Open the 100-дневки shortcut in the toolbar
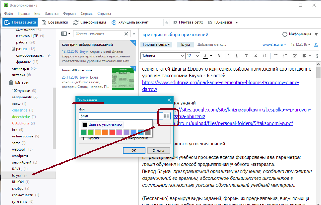321x205 pixels. click(220, 22)
